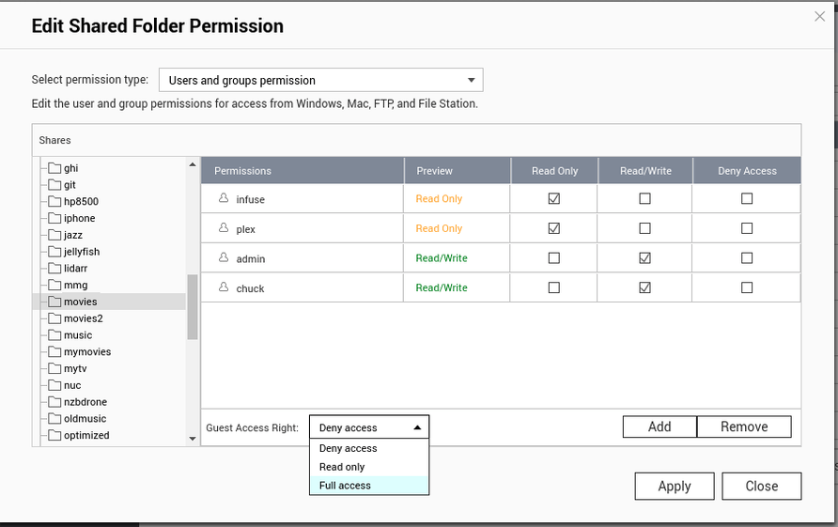Click the user icon beside infuse
Image resolution: width=838 pixels, height=527 pixels.
coord(224,199)
